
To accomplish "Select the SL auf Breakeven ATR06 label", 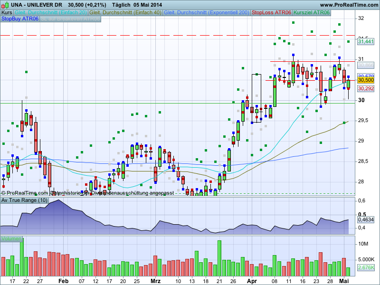I will (x=70, y=19).
